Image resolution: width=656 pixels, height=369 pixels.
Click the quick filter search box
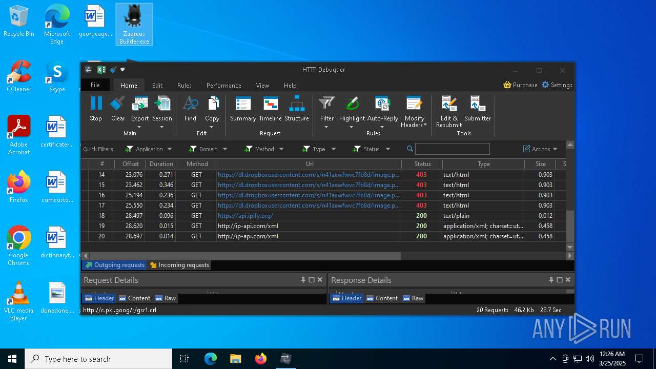(452, 149)
